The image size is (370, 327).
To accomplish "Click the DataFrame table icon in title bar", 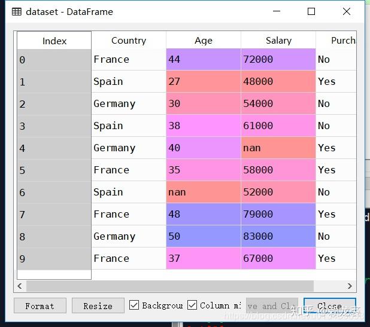I will click(17, 11).
